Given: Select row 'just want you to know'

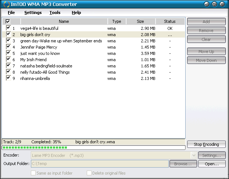Looking at the screenshot, I should tap(93, 53).
